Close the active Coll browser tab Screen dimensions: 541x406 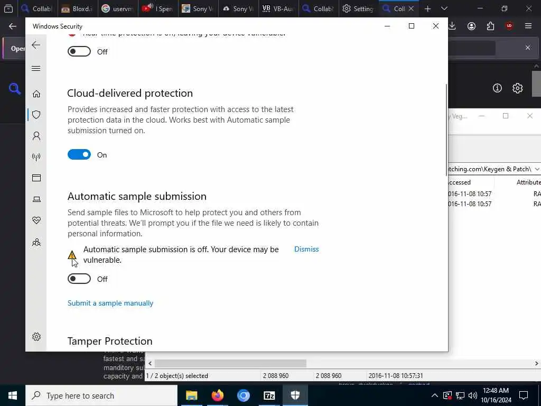pos(411,8)
